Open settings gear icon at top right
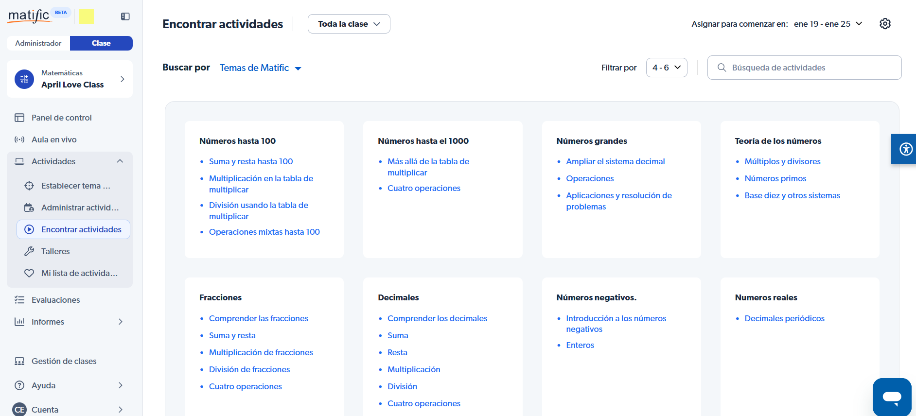Screen dimensions: 916x416 885,24
